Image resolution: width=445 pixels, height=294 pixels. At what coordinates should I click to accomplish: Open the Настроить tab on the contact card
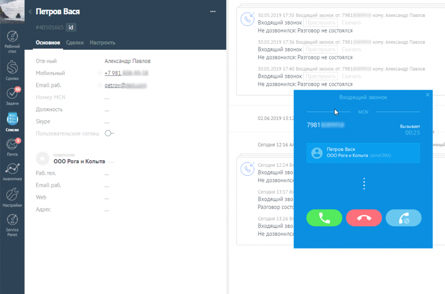click(x=102, y=43)
